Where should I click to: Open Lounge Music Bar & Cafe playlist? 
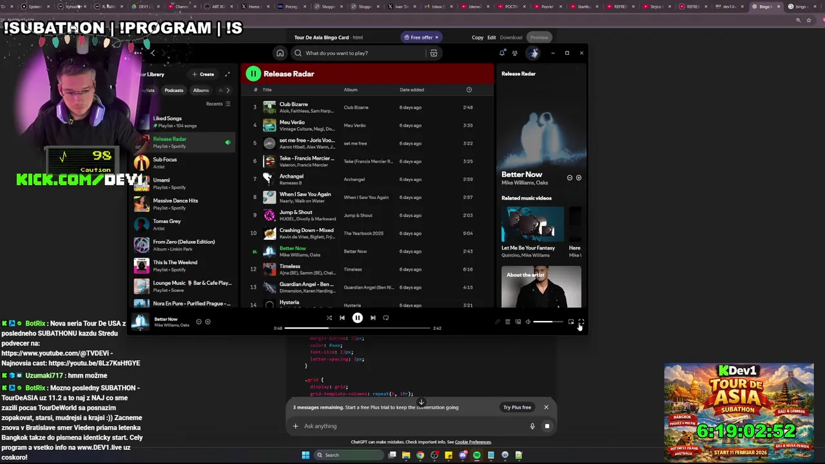[x=183, y=287]
